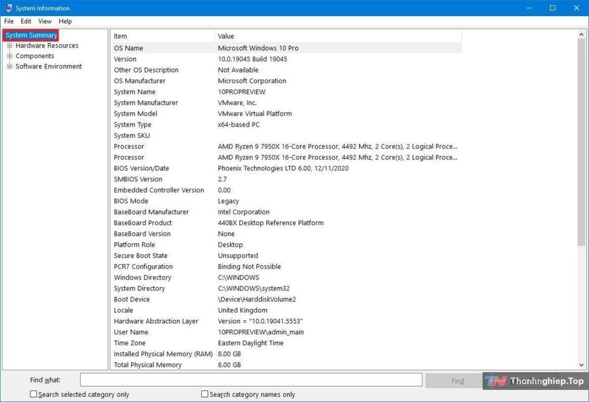
Task: Click the 10PROPREVIEW\admin_main user value
Action: pos(261,332)
